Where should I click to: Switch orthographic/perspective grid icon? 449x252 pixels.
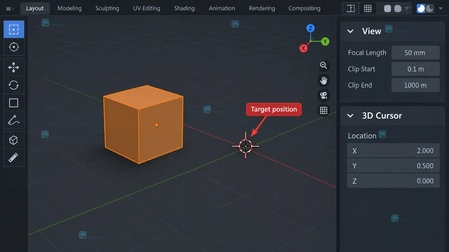pyautogui.click(x=324, y=110)
